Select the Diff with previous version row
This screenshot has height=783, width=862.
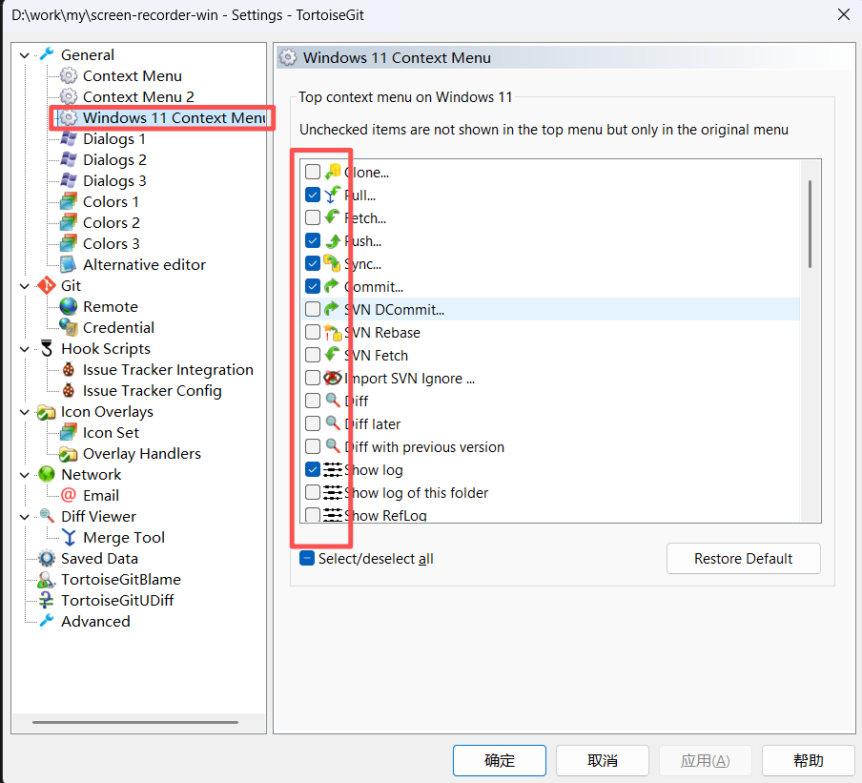tap(550, 446)
